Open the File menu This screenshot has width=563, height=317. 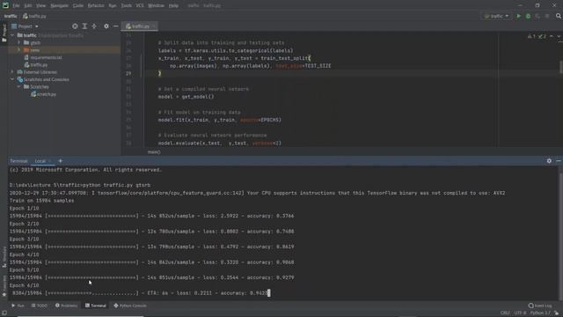click(x=16, y=6)
